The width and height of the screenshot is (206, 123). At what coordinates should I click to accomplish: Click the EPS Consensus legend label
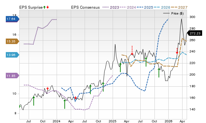(x=85, y=7)
